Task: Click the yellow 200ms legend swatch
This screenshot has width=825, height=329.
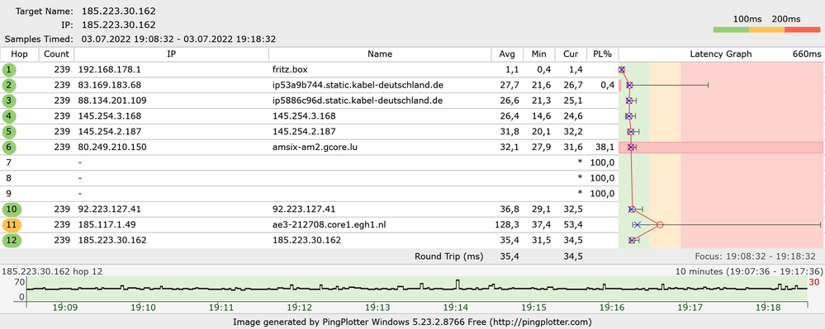Action: pyautogui.click(x=766, y=30)
